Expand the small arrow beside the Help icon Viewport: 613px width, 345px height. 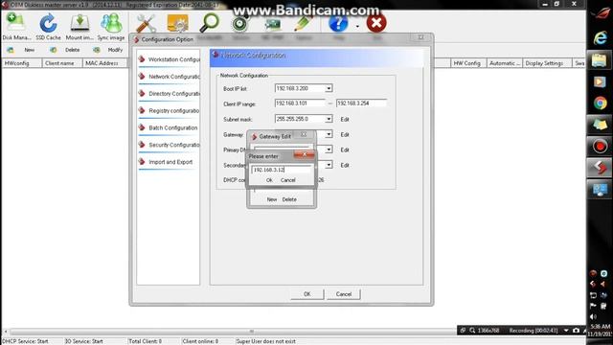[357, 27]
